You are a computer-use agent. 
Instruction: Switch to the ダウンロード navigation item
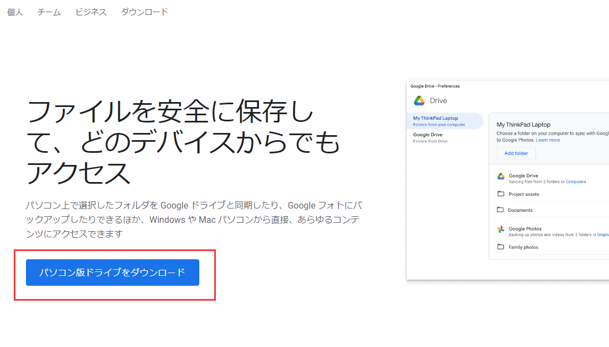(x=144, y=12)
